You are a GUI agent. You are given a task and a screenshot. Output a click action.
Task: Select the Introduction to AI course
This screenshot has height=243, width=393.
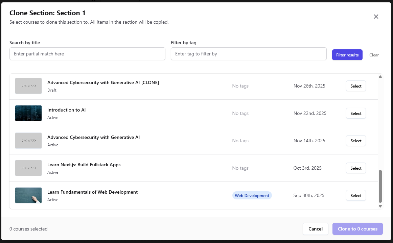pos(355,114)
